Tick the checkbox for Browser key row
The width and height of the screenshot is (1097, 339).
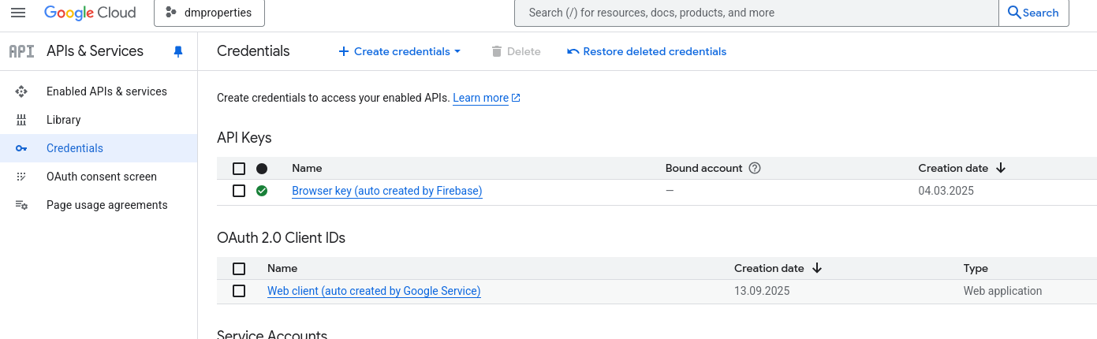coord(239,191)
